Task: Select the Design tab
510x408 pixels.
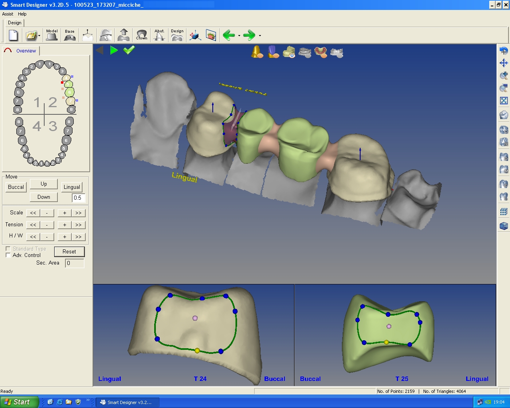Action: click(15, 23)
